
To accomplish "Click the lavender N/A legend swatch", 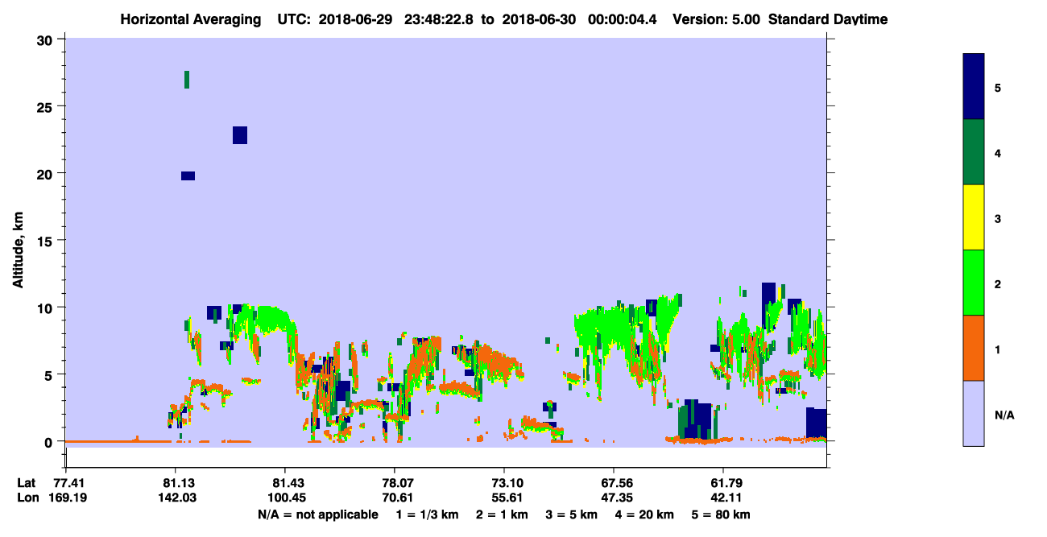I will [974, 413].
